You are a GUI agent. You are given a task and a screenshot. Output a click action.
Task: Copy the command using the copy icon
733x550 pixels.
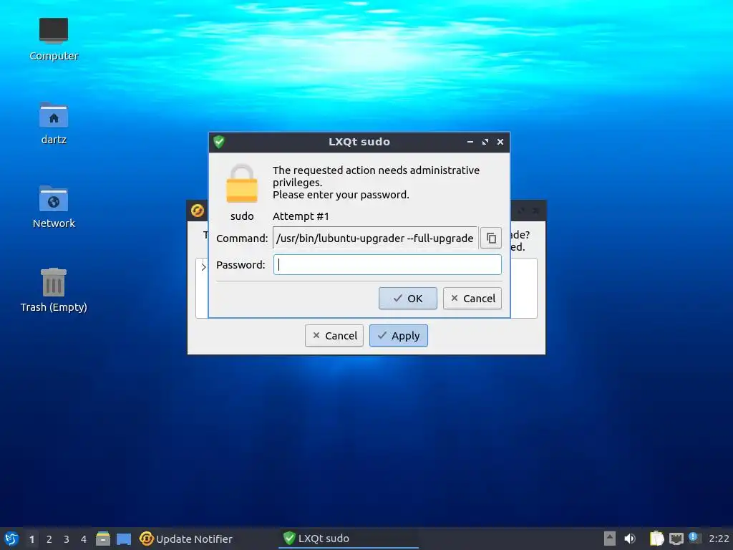(x=491, y=238)
